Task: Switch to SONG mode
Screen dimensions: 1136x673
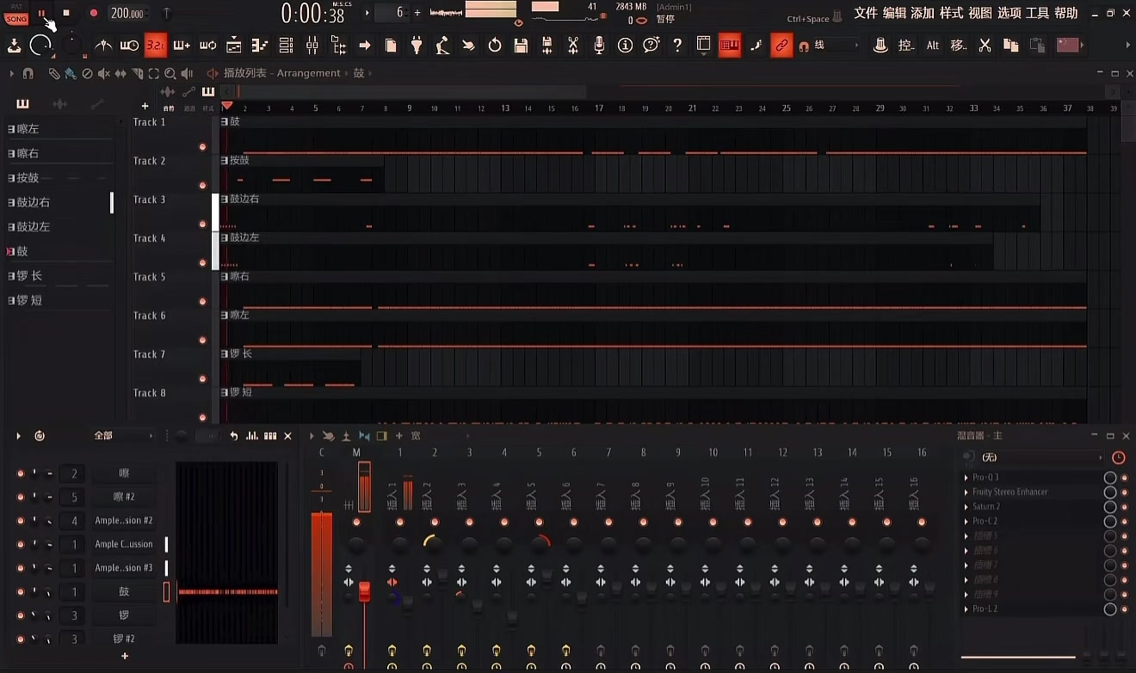Action: point(16,19)
